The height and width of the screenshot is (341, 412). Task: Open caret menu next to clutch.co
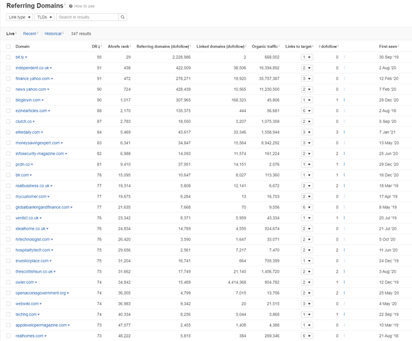[34, 122]
